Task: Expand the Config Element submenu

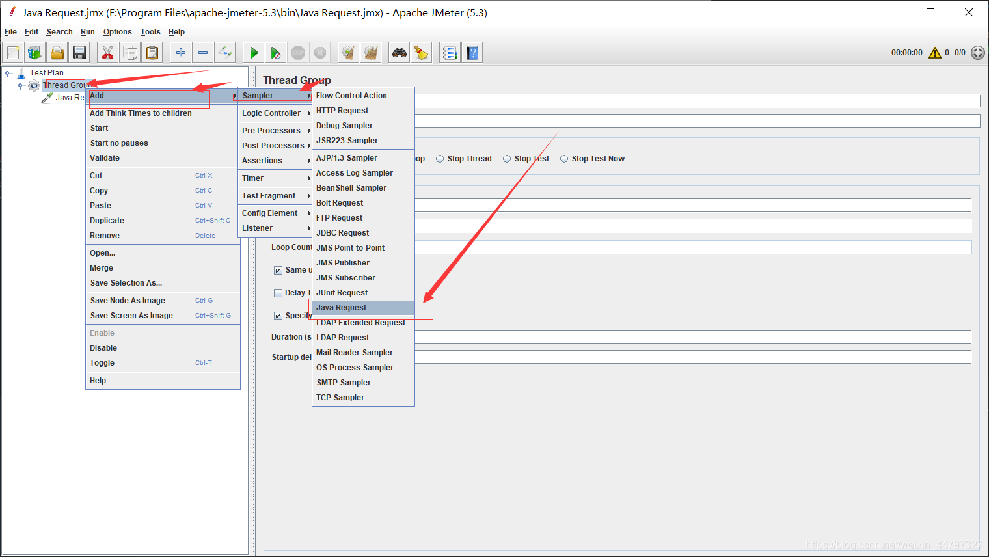Action: pyautogui.click(x=275, y=213)
